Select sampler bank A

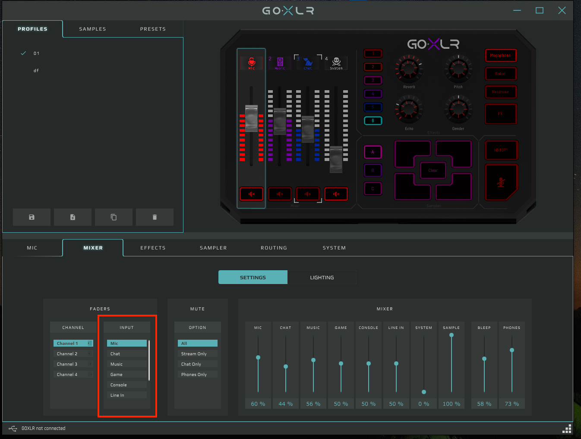pyautogui.click(x=373, y=152)
